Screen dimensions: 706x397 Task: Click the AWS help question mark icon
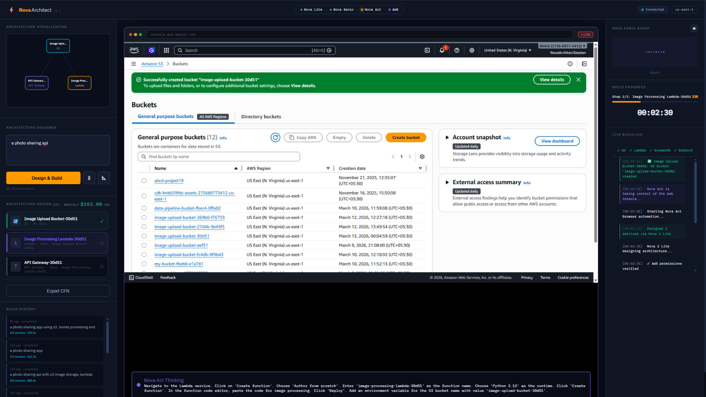457,50
